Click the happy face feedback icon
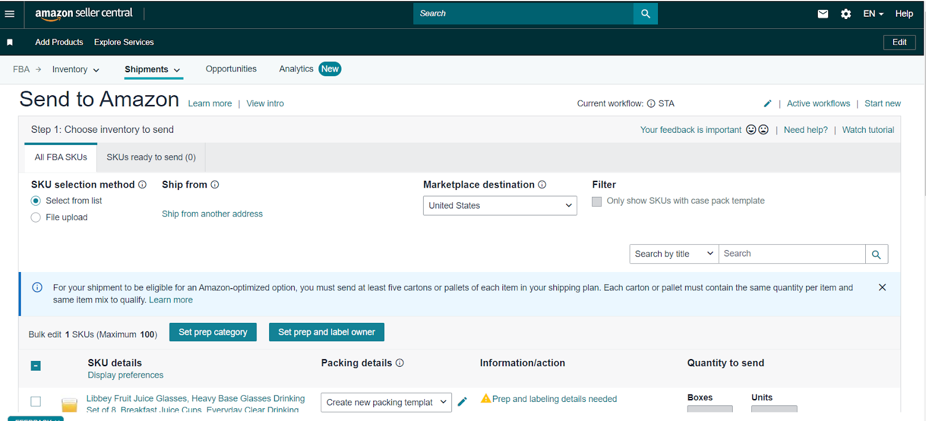 [751, 129]
